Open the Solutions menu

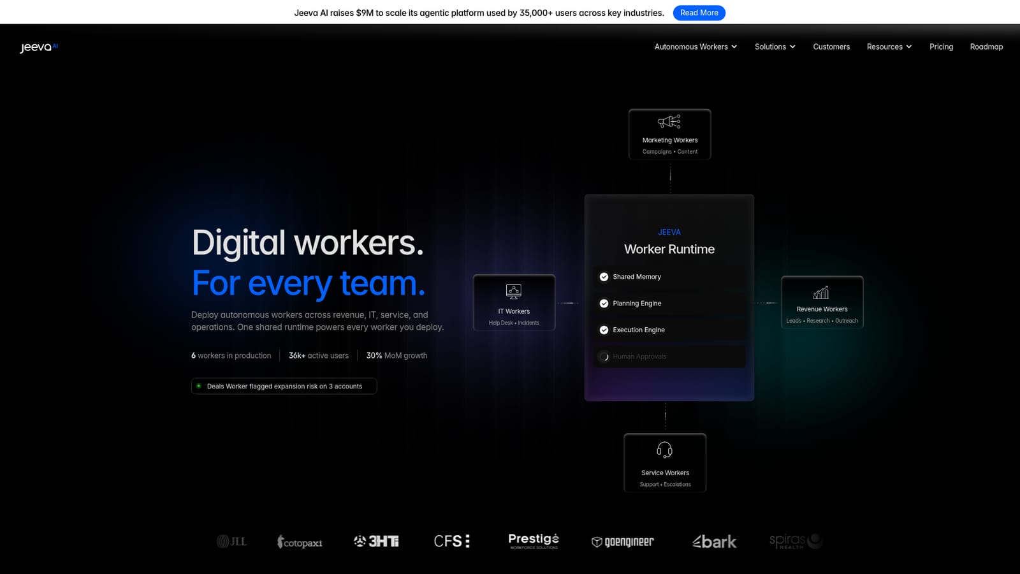point(770,47)
